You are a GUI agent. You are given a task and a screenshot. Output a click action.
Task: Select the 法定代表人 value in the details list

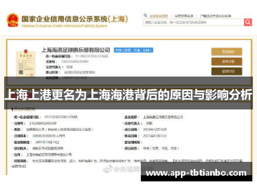click(149, 123)
